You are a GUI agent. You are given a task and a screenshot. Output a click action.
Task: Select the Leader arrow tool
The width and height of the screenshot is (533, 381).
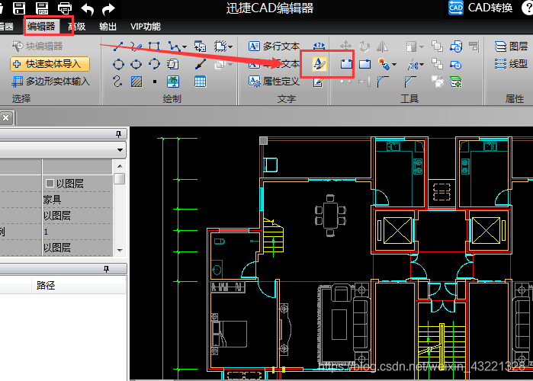pyautogui.click(x=201, y=64)
